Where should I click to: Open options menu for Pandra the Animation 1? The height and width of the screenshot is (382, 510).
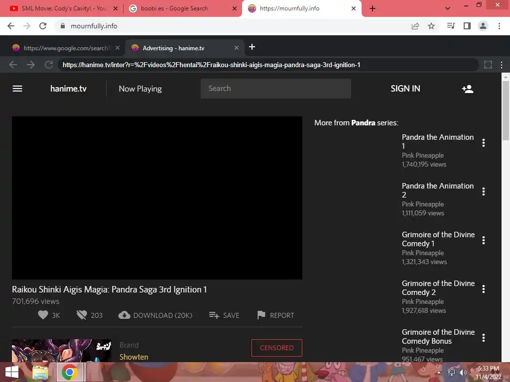pos(483,143)
